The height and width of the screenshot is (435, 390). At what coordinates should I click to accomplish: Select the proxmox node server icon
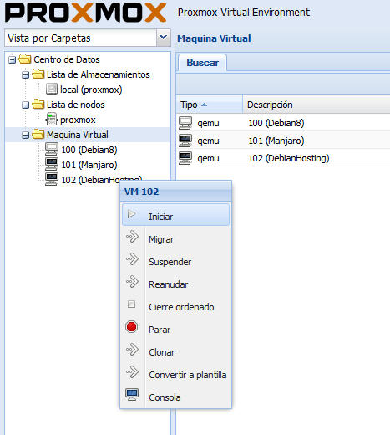click(52, 120)
